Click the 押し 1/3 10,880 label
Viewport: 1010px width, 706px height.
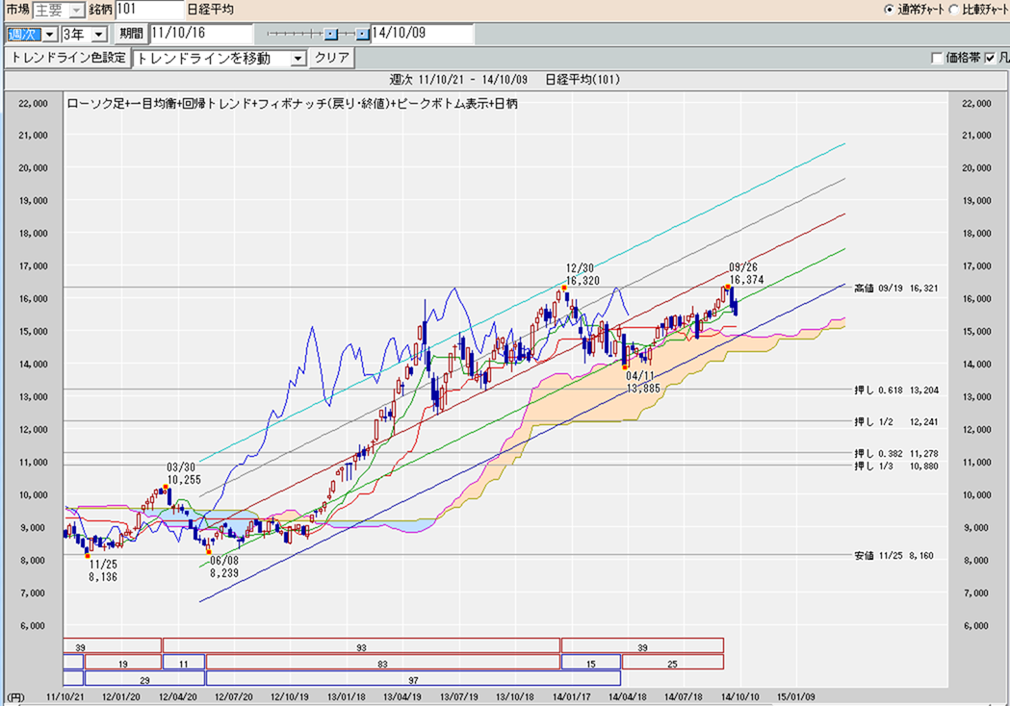coord(896,466)
